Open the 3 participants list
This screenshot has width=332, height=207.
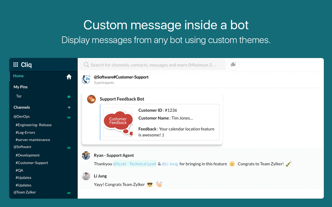coord(104,82)
